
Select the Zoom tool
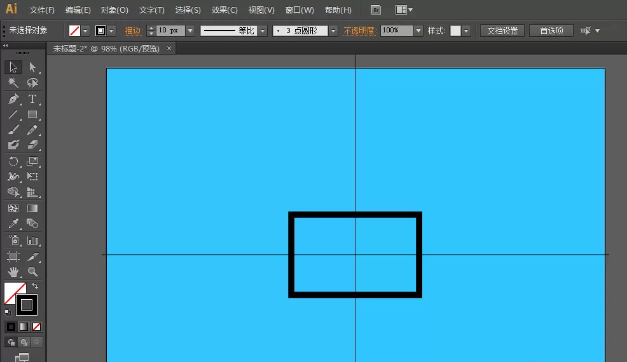point(32,272)
